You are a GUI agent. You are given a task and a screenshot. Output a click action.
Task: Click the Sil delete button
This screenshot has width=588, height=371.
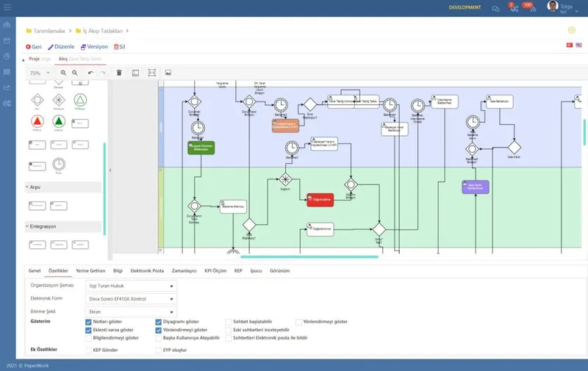pyautogui.click(x=119, y=47)
